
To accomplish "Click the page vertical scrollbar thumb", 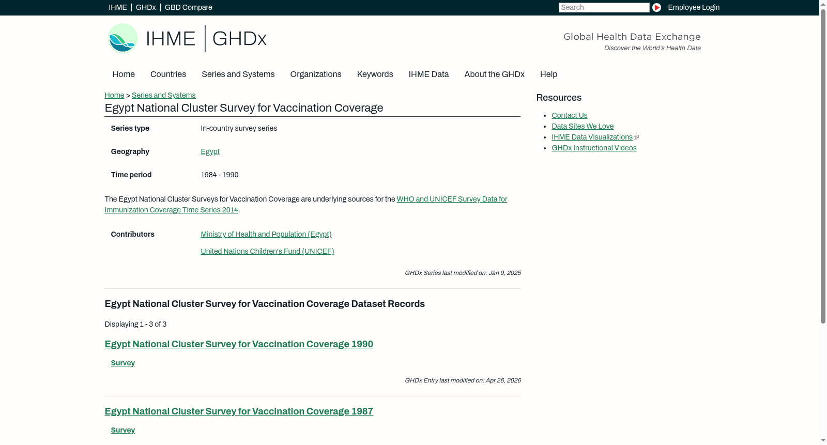I will tap(823, 166).
